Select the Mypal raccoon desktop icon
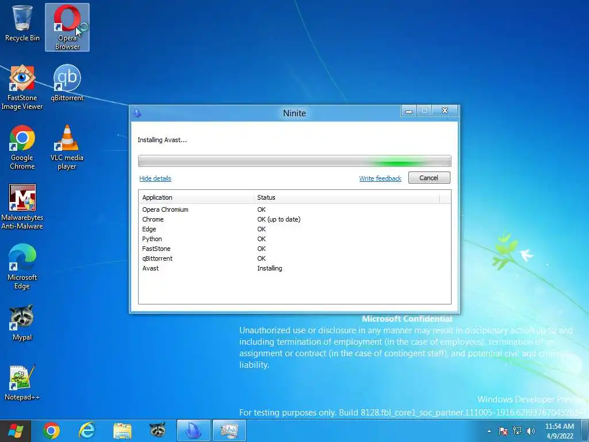The height and width of the screenshot is (442, 589). tap(22, 322)
